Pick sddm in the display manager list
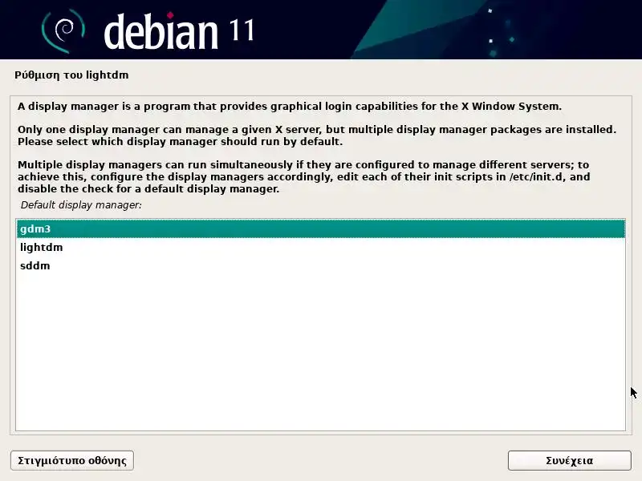 point(320,265)
